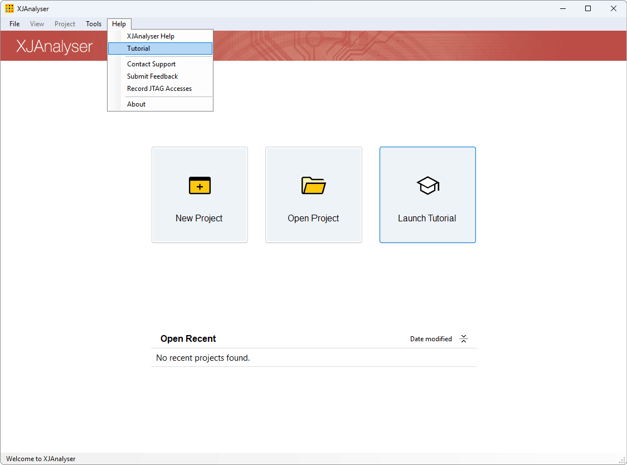Click Record JTAG Accesses menu item
This screenshot has height=465, width=627.
pos(159,89)
